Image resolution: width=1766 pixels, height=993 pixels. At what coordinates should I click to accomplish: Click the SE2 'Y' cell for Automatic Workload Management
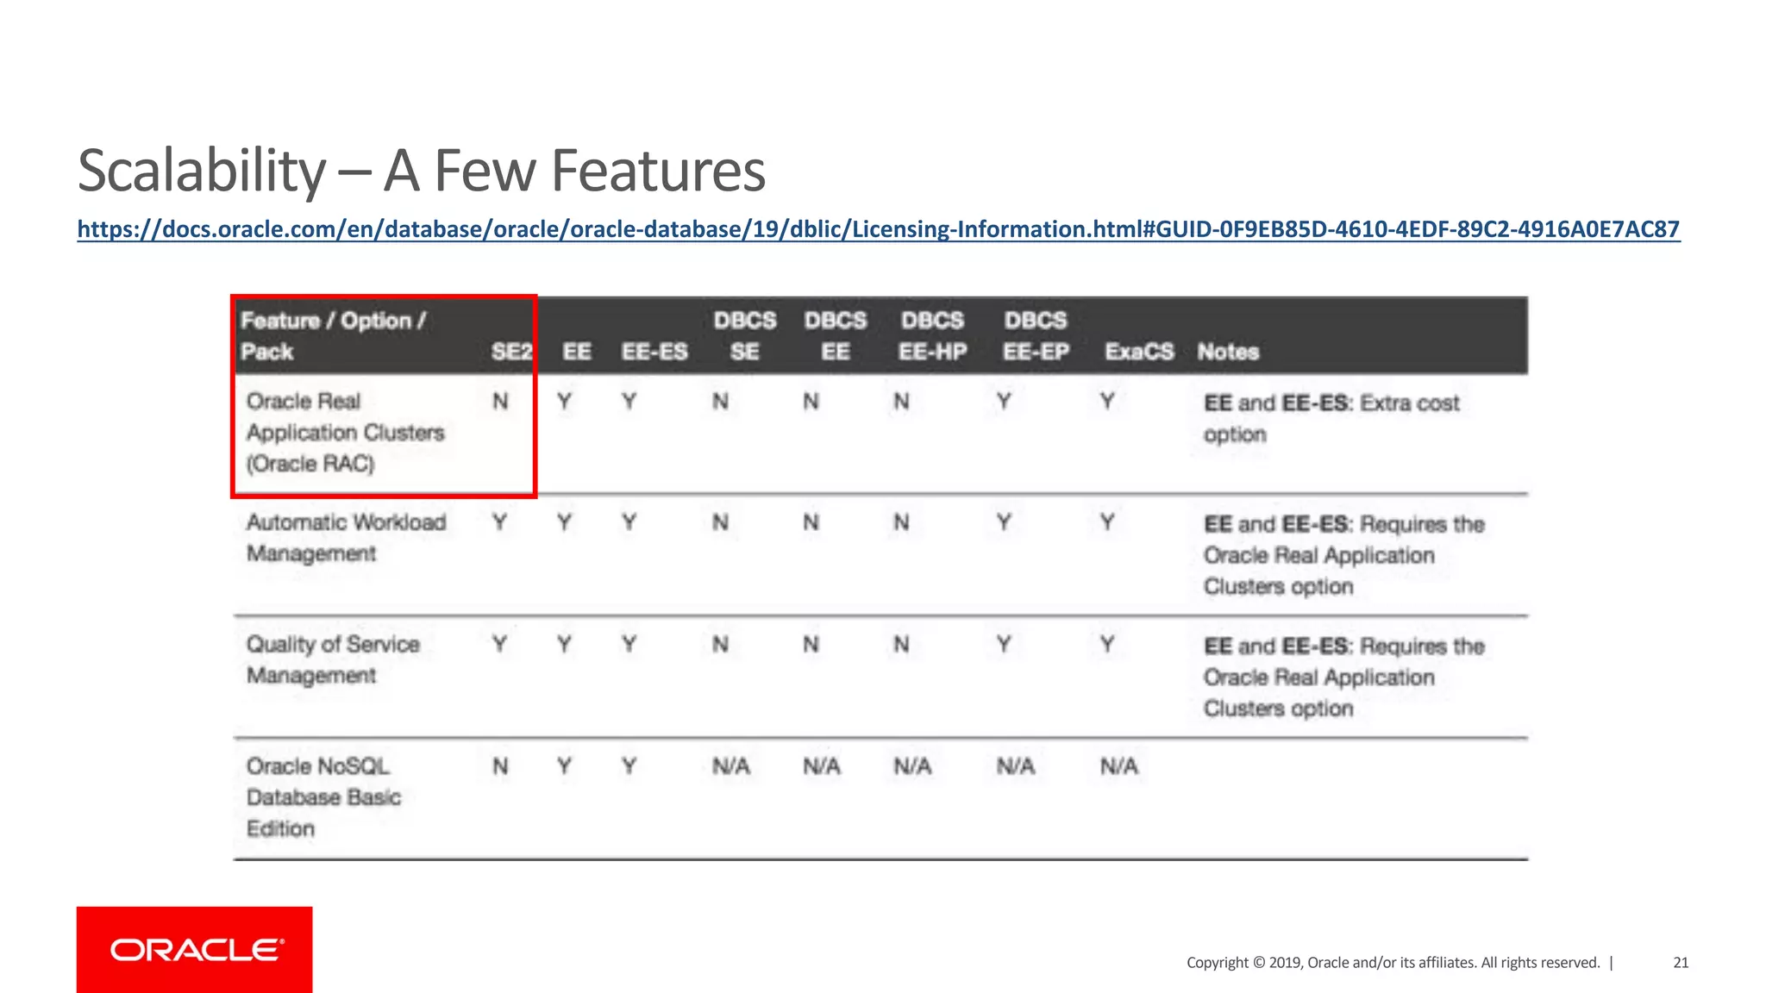499,522
